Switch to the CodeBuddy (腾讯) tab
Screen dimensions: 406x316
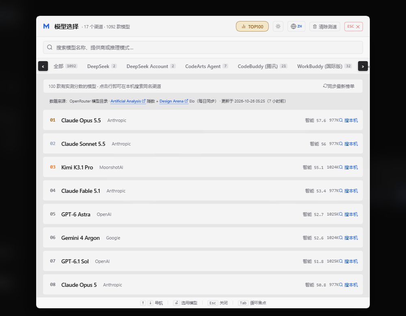(x=262, y=66)
